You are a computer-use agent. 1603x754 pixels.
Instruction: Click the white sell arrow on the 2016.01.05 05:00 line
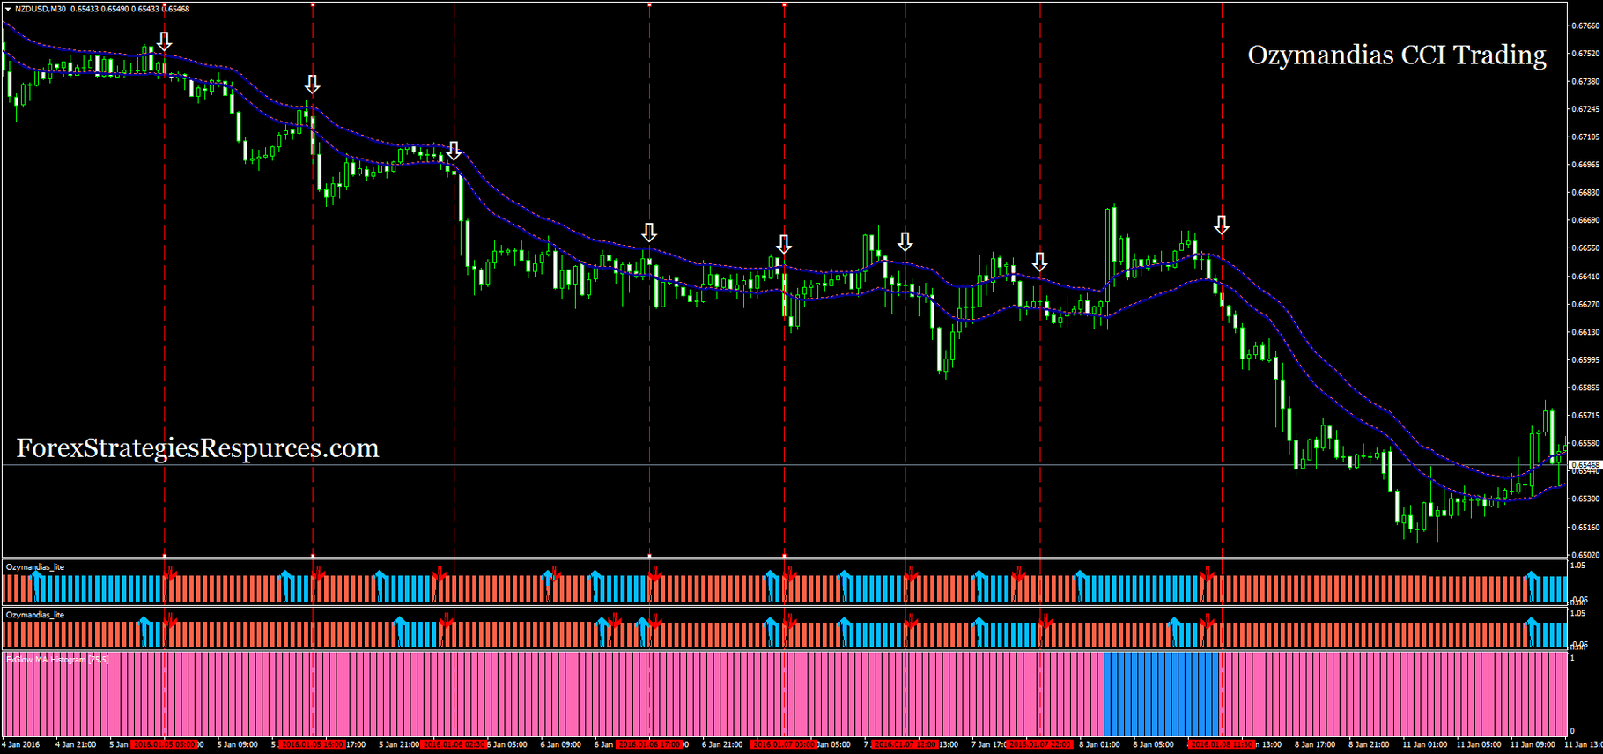(x=164, y=41)
